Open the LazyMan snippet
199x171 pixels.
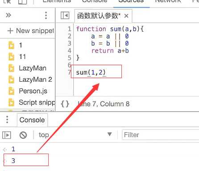[x=27, y=68]
